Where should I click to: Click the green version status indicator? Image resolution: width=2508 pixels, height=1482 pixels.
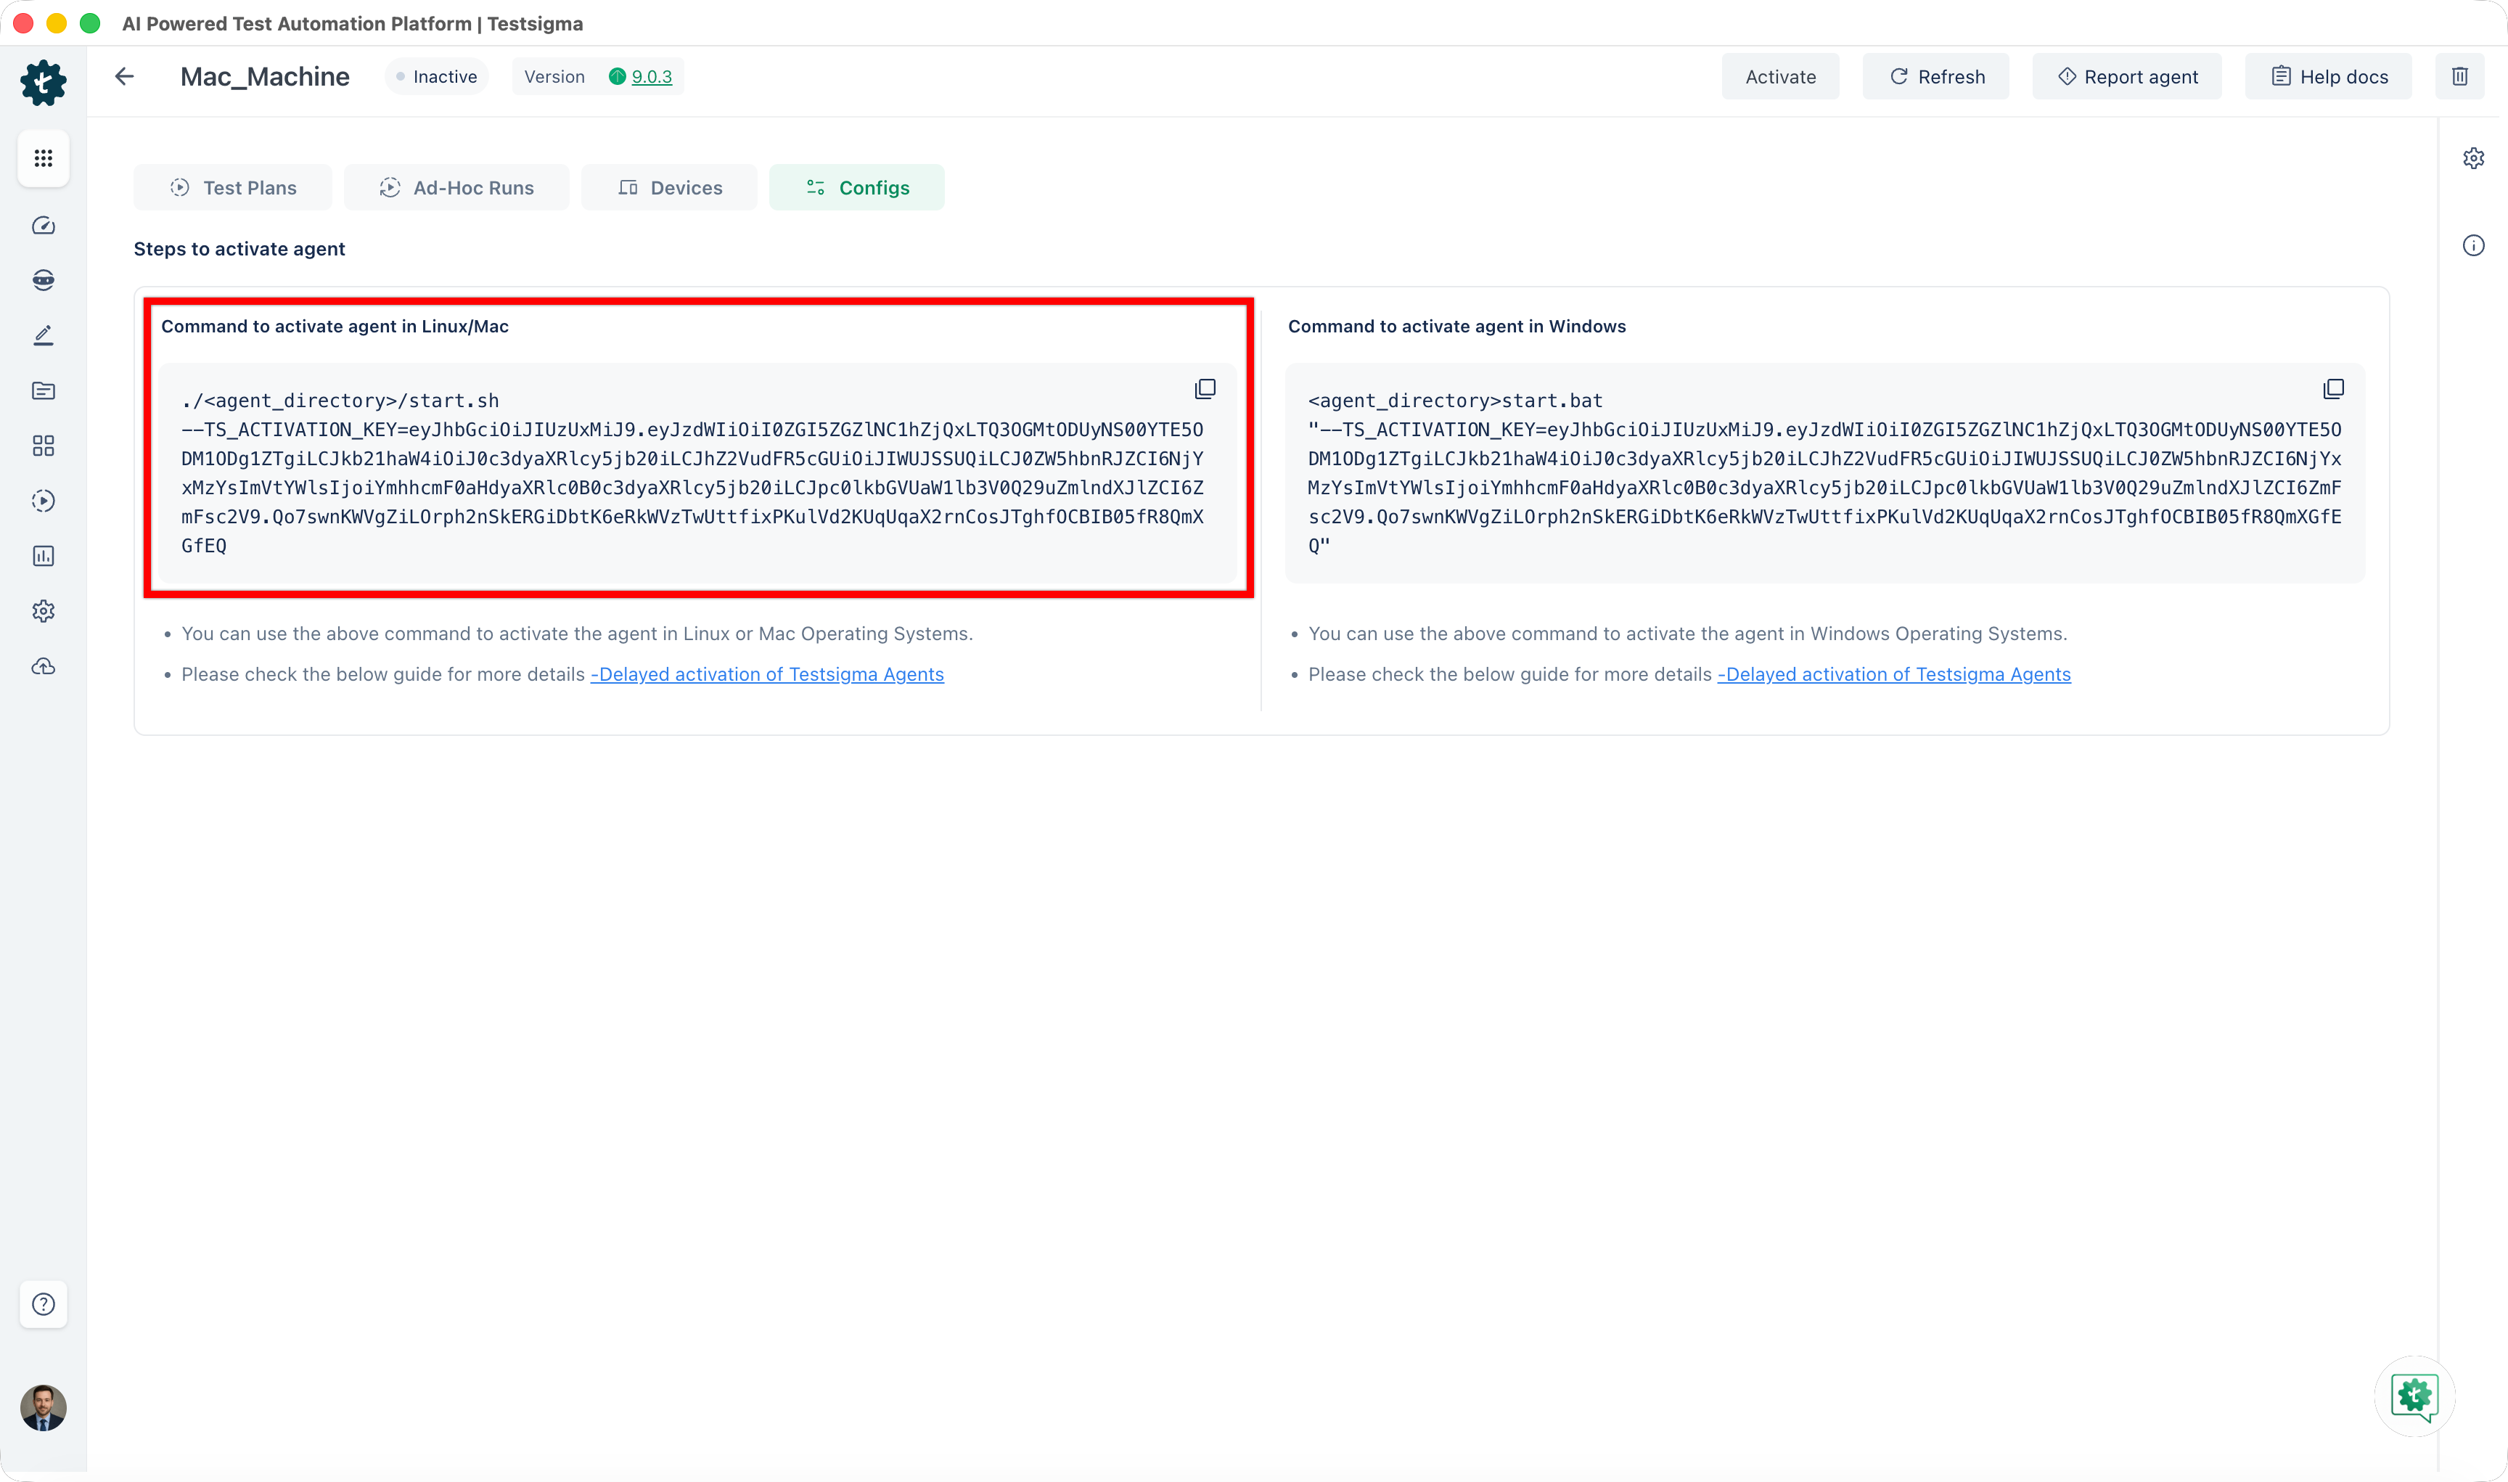click(x=617, y=77)
